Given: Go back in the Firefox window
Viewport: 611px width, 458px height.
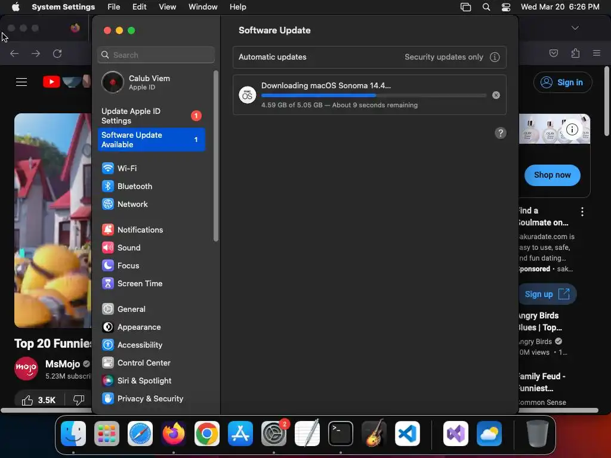Looking at the screenshot, I should [x=14, y=54].
